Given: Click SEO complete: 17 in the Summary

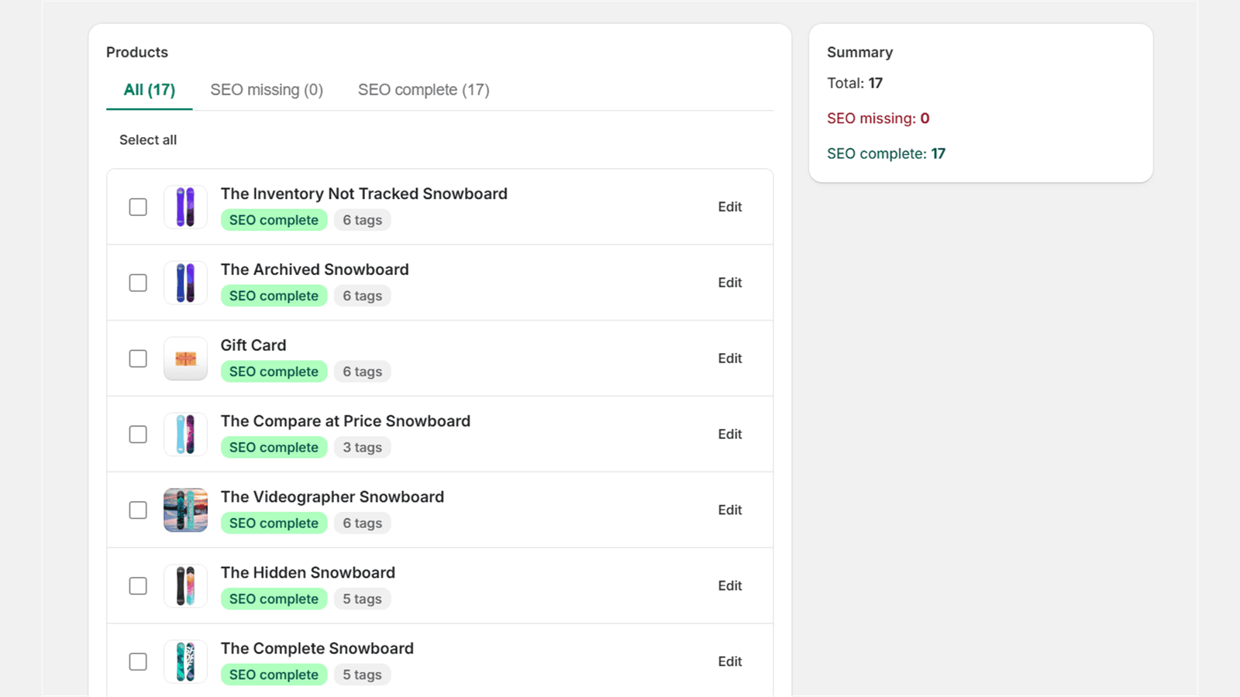Looking at the screenshot, I should pos(887,154).
